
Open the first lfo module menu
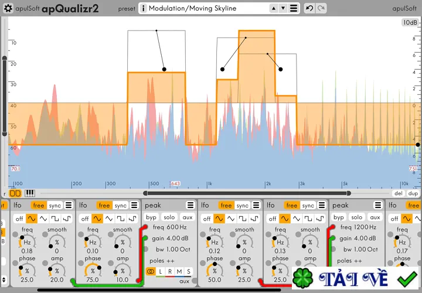69,206
